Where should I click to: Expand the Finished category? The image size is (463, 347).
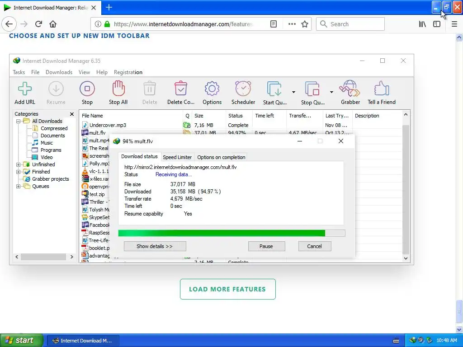tap(18, 172)
